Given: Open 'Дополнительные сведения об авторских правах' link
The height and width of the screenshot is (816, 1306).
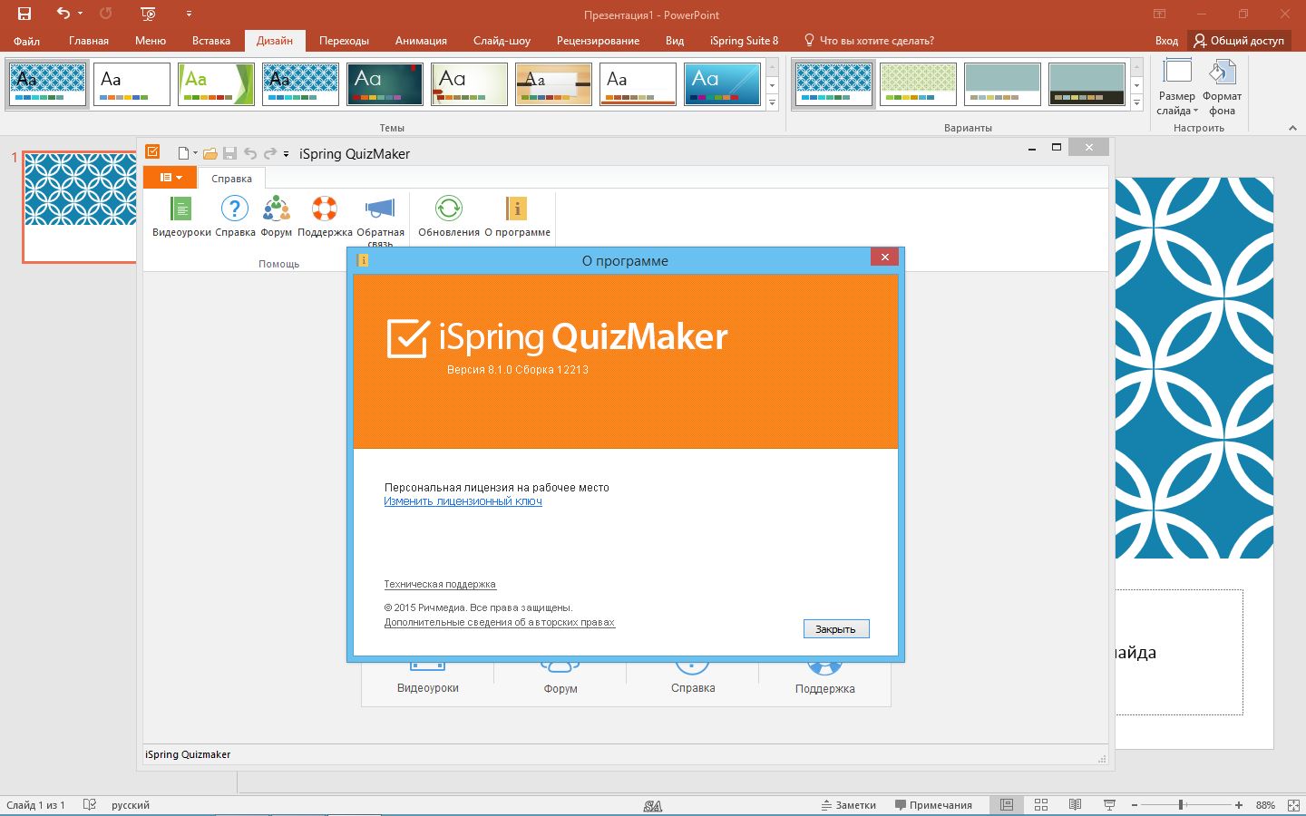Looking at the screenshot, I should [499, 622].
